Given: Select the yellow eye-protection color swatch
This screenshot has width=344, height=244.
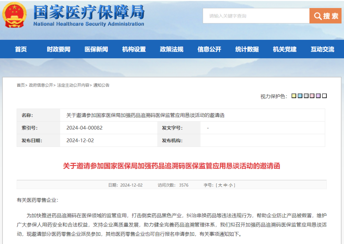Looking at the screenshot, I should [x=294, y=96].
